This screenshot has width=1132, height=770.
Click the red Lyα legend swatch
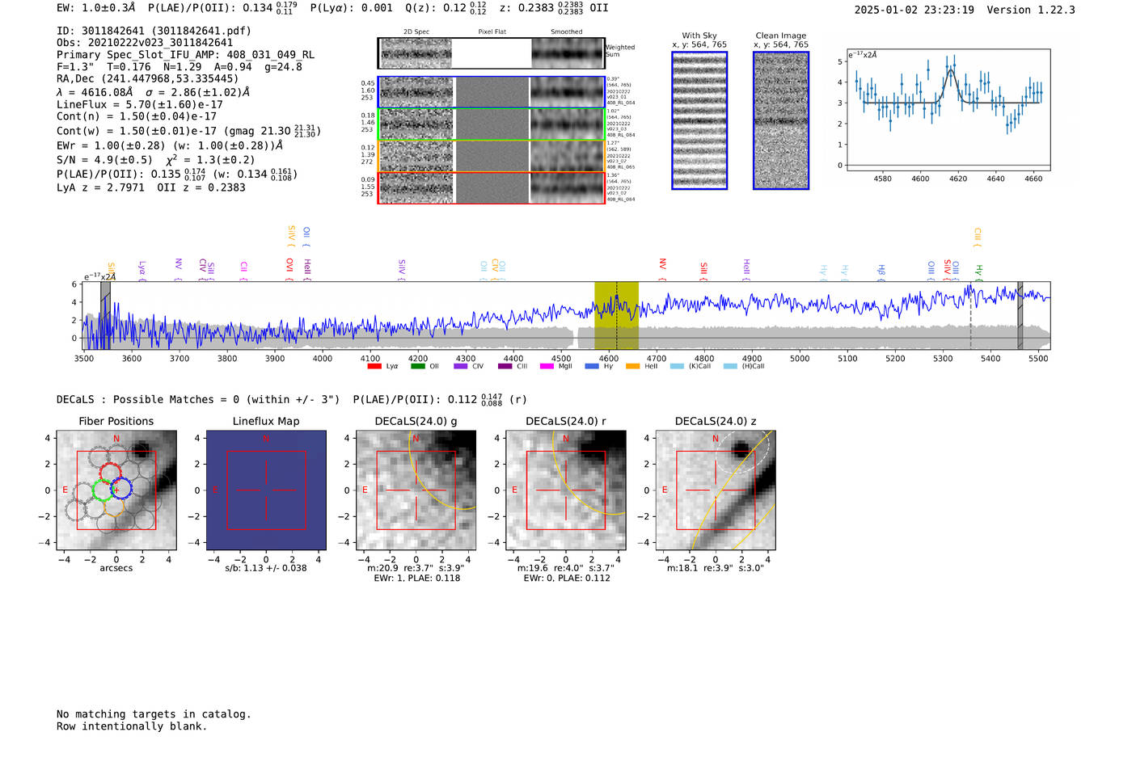[374, 366]
